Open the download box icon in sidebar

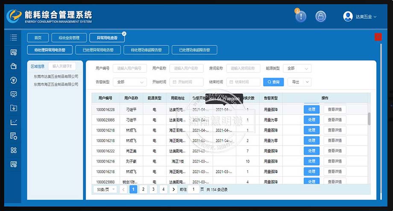pyautogui.click(x=14, y=108)
